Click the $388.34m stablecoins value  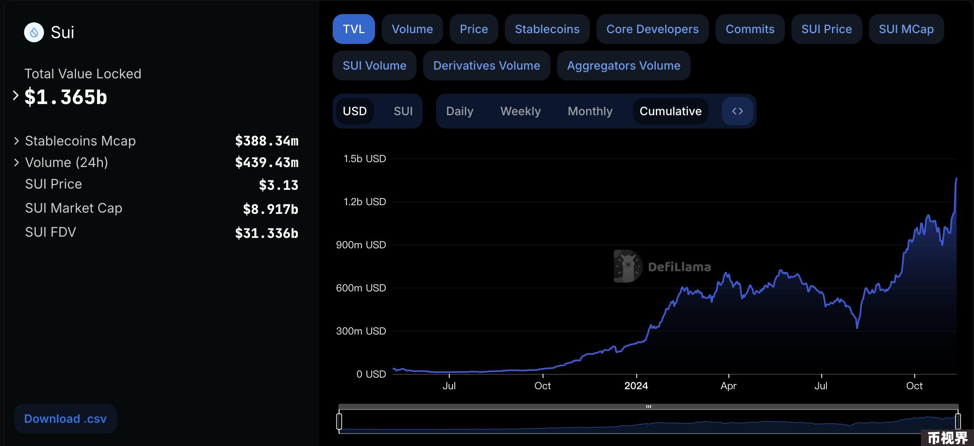(x=267, y=141)
